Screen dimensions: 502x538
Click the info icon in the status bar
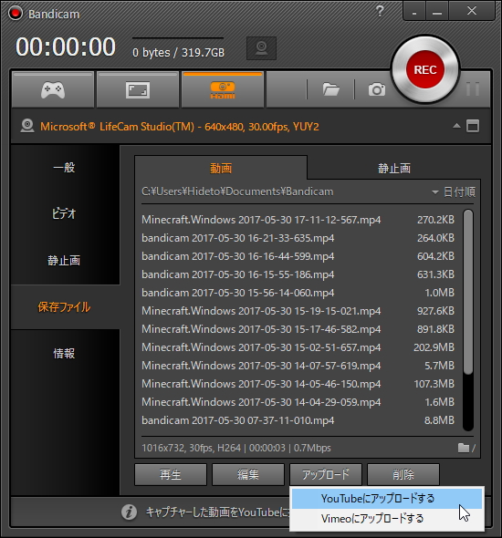(x=129, y=512)
